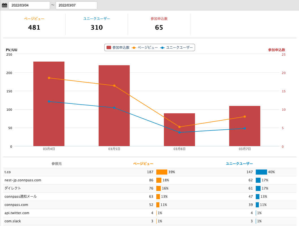The height and width of the screenshot is (226, 299).
Task: Select the 03月7日 red bar
Action: [x=245, y=126]
